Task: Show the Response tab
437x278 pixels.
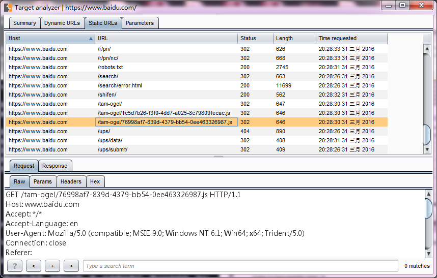Action: point(54,166)
